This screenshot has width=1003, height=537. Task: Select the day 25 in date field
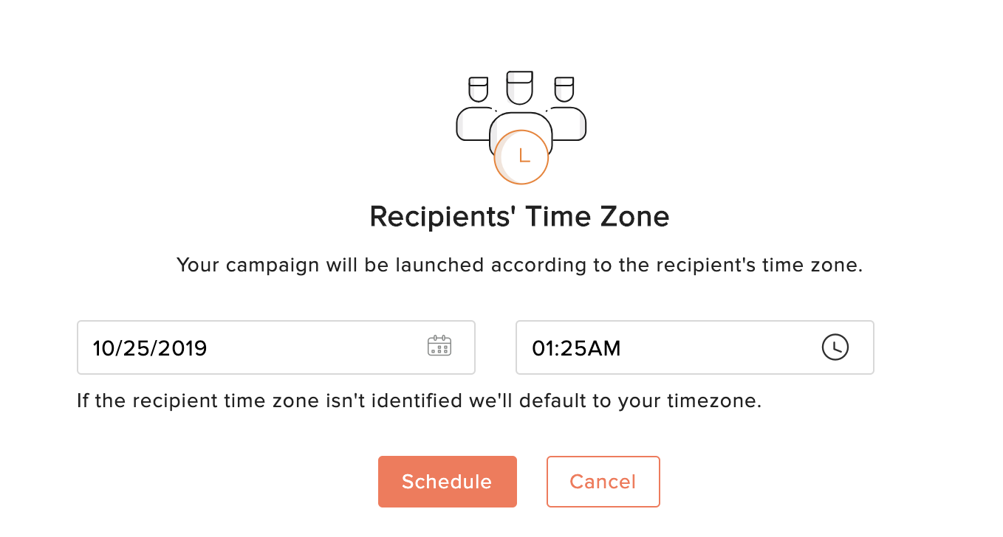click(134, 347)
